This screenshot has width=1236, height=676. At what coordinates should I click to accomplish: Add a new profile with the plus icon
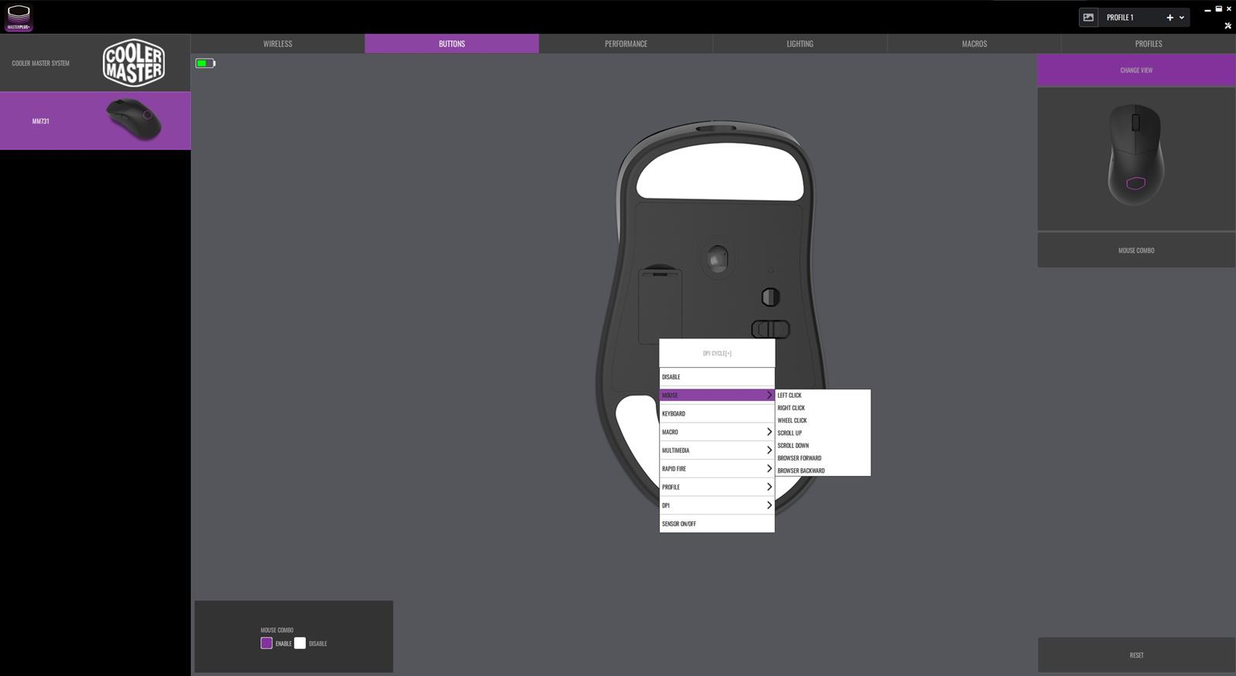pyautogui.click(x=1170, y=17)
